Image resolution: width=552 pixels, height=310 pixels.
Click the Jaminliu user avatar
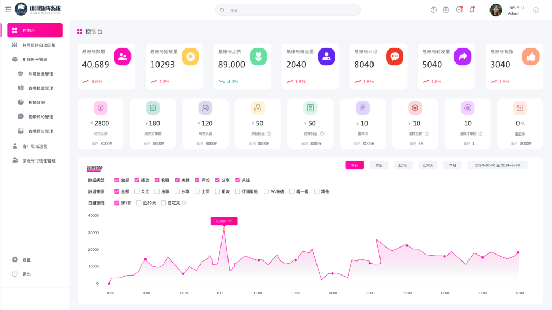coord(496,10)
